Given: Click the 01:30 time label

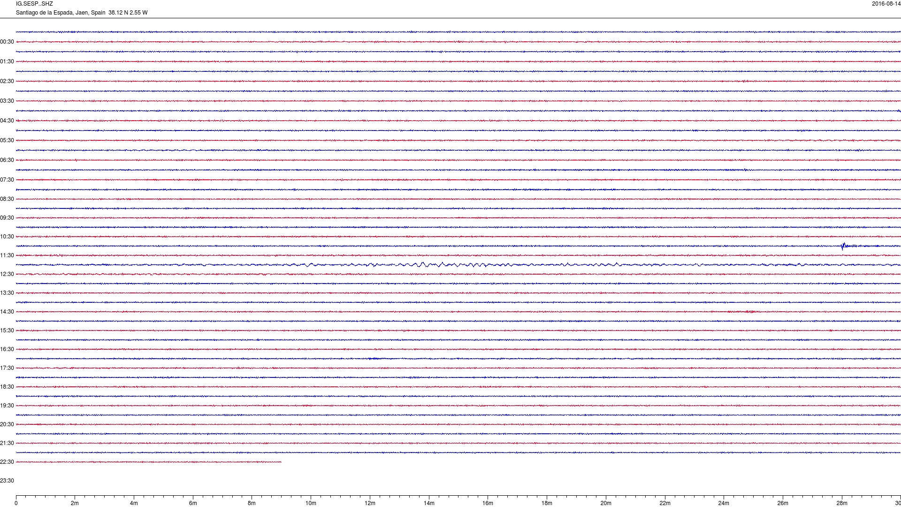Looking at the screenshot, I should pos(7,61).
